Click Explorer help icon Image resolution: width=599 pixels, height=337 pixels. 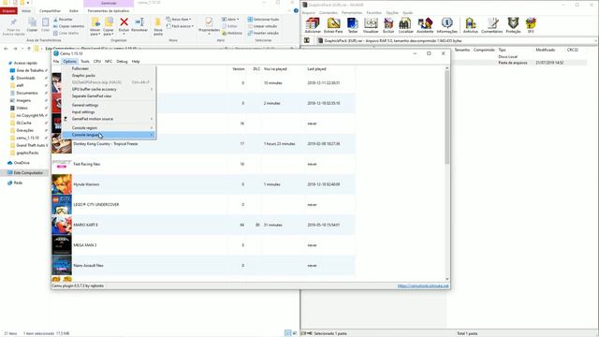(x=296, y=10)
